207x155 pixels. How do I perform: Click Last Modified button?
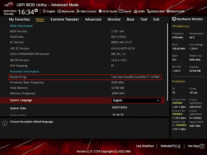pos(145,146)
